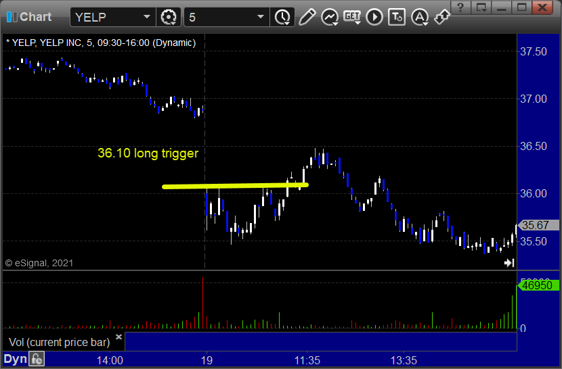The height and width of the screenshot is (369, 562).
Task: Click the 35.50 price axis label
Action: click(x=534, y=241)
